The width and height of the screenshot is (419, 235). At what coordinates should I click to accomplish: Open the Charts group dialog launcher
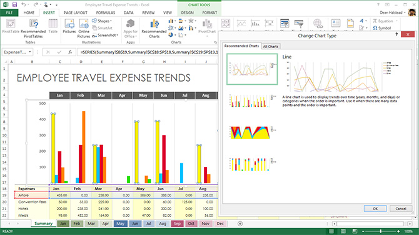[x=215, y=42]
